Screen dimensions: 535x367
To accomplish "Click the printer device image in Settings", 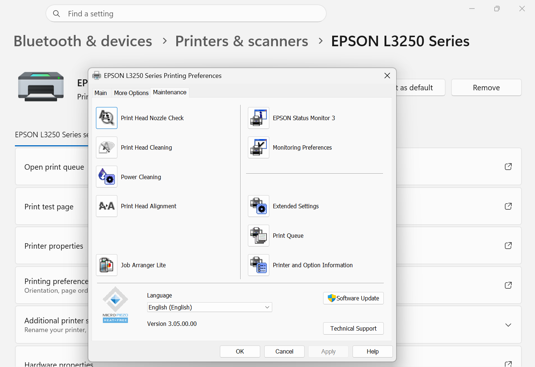I will pos(41,86).
